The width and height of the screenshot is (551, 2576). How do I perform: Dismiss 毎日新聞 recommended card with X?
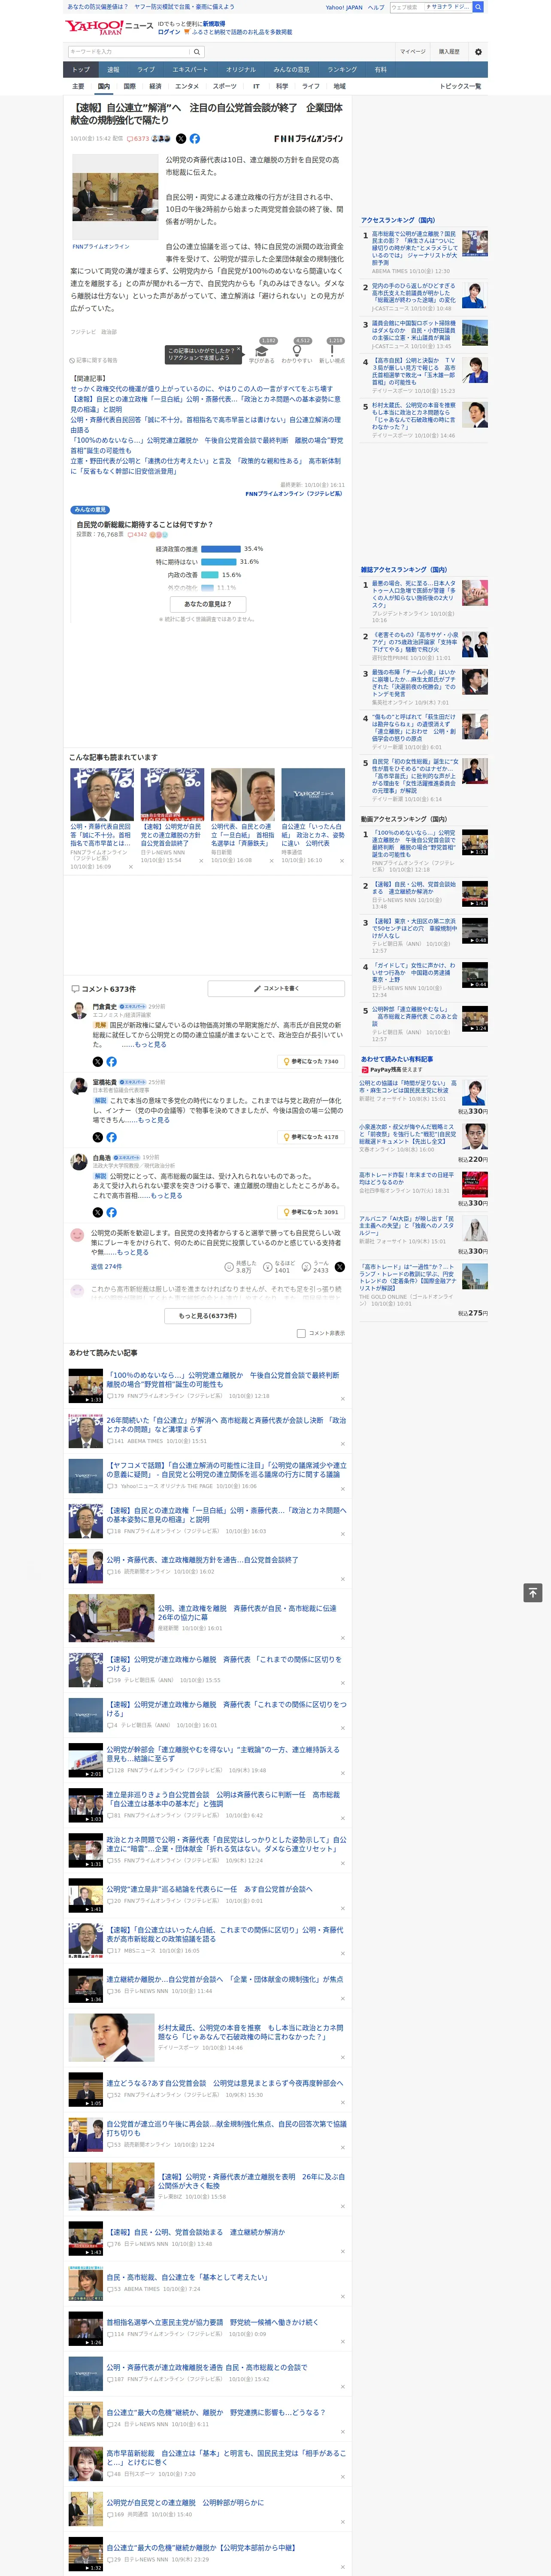coord(272,860)
